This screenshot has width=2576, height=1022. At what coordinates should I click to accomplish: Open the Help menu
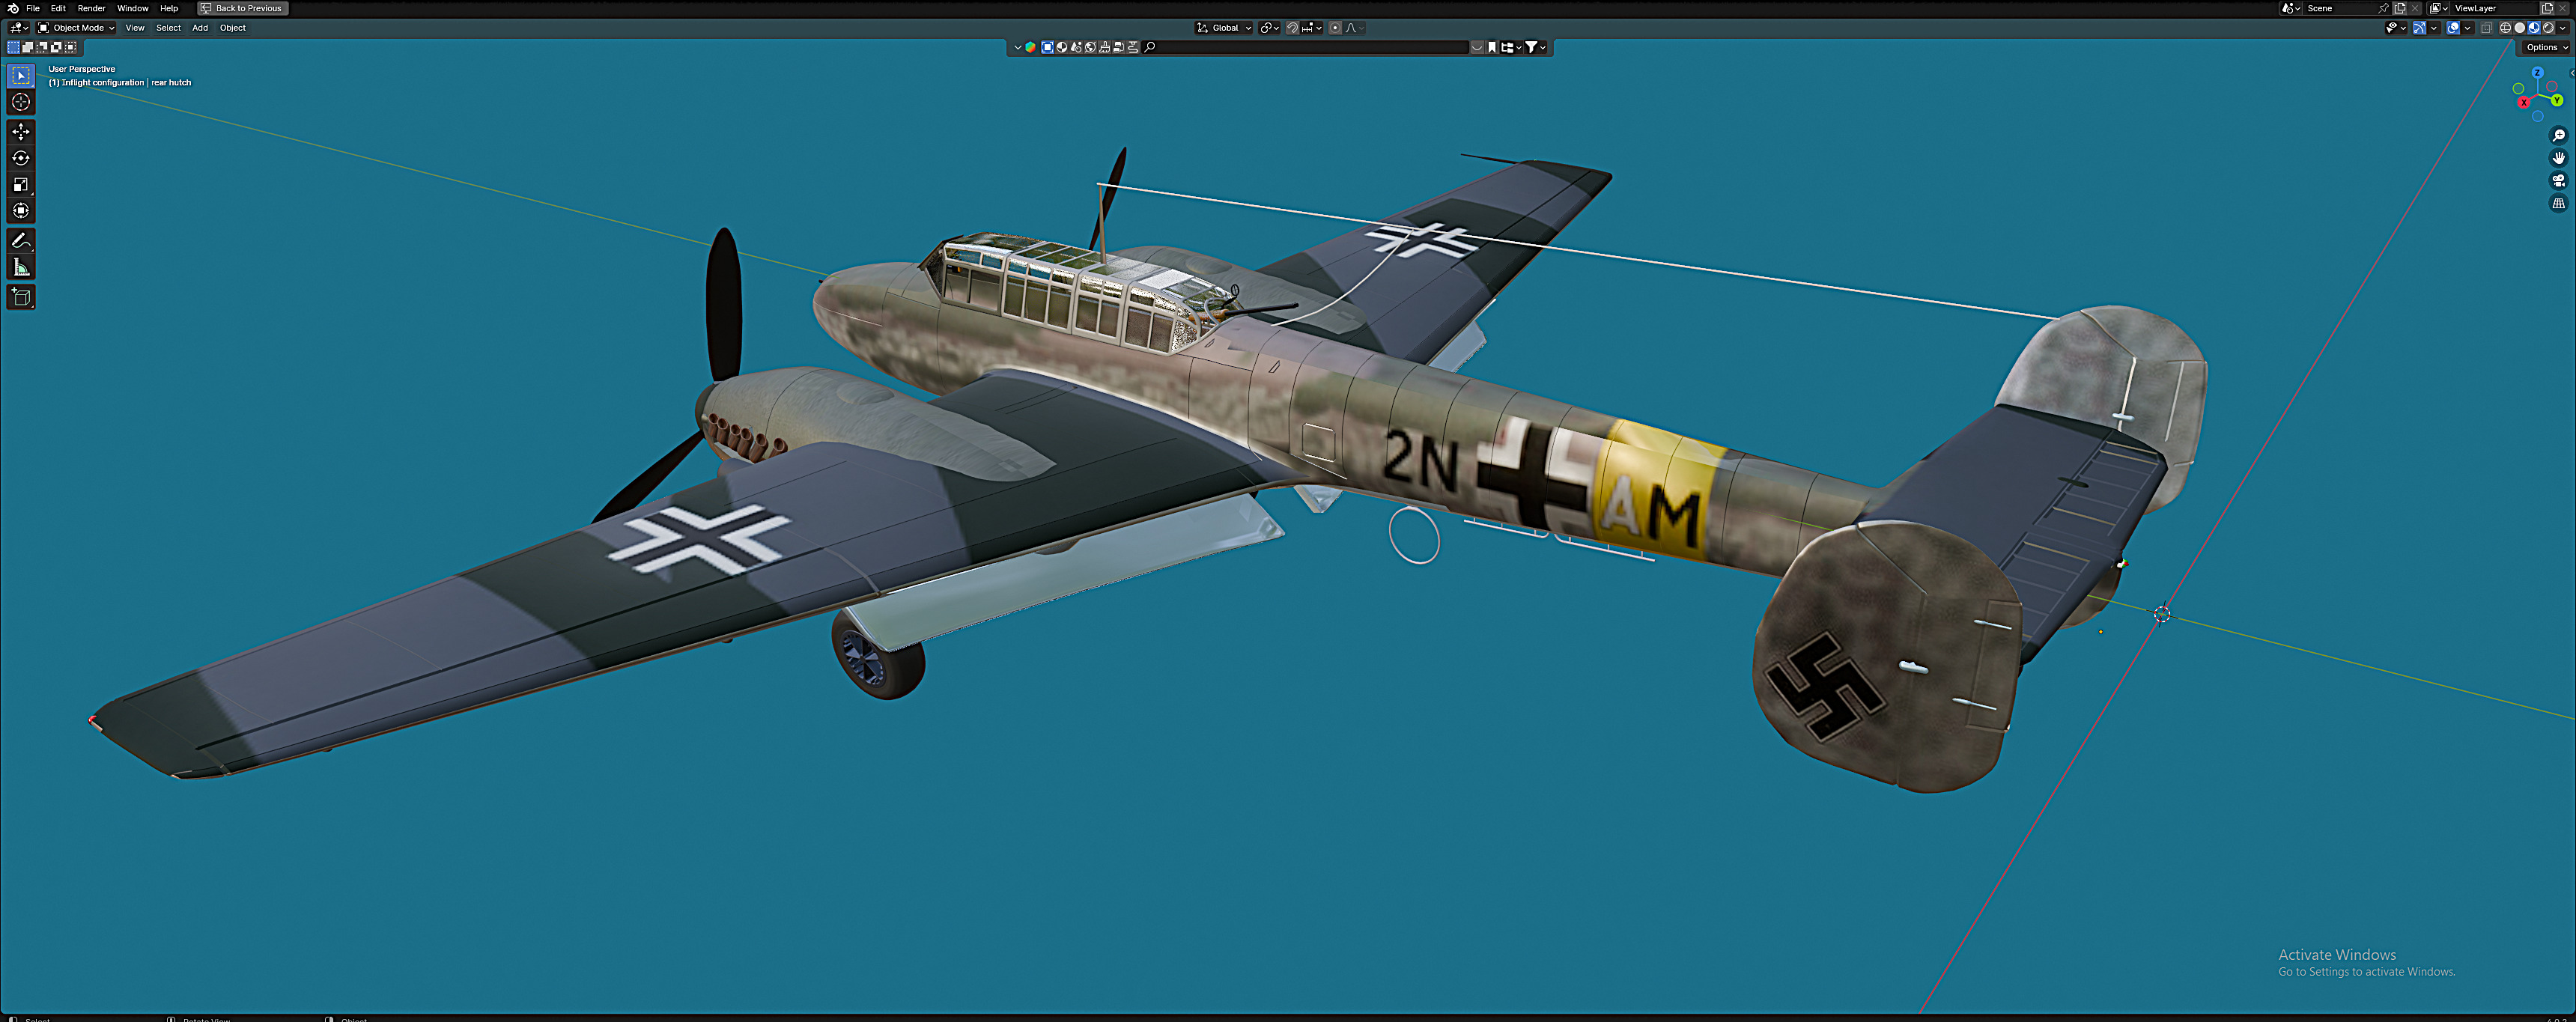pos(169,8)
